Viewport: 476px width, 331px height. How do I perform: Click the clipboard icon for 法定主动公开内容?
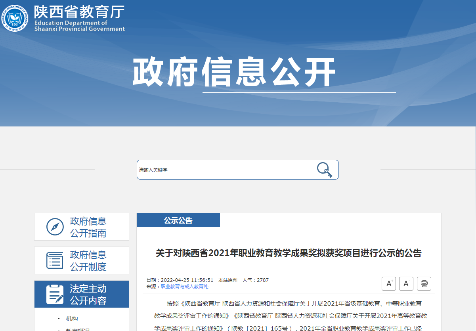coord(55,295)
